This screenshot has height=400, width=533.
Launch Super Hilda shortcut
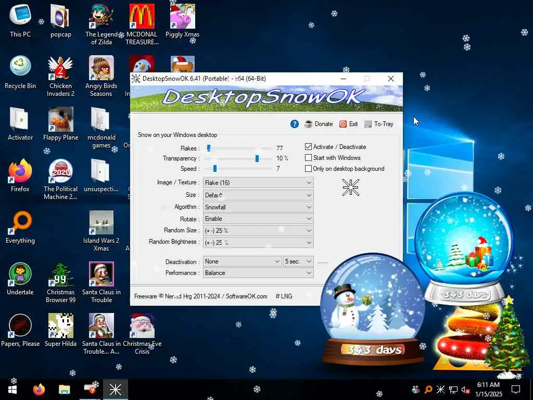point(60,330)
